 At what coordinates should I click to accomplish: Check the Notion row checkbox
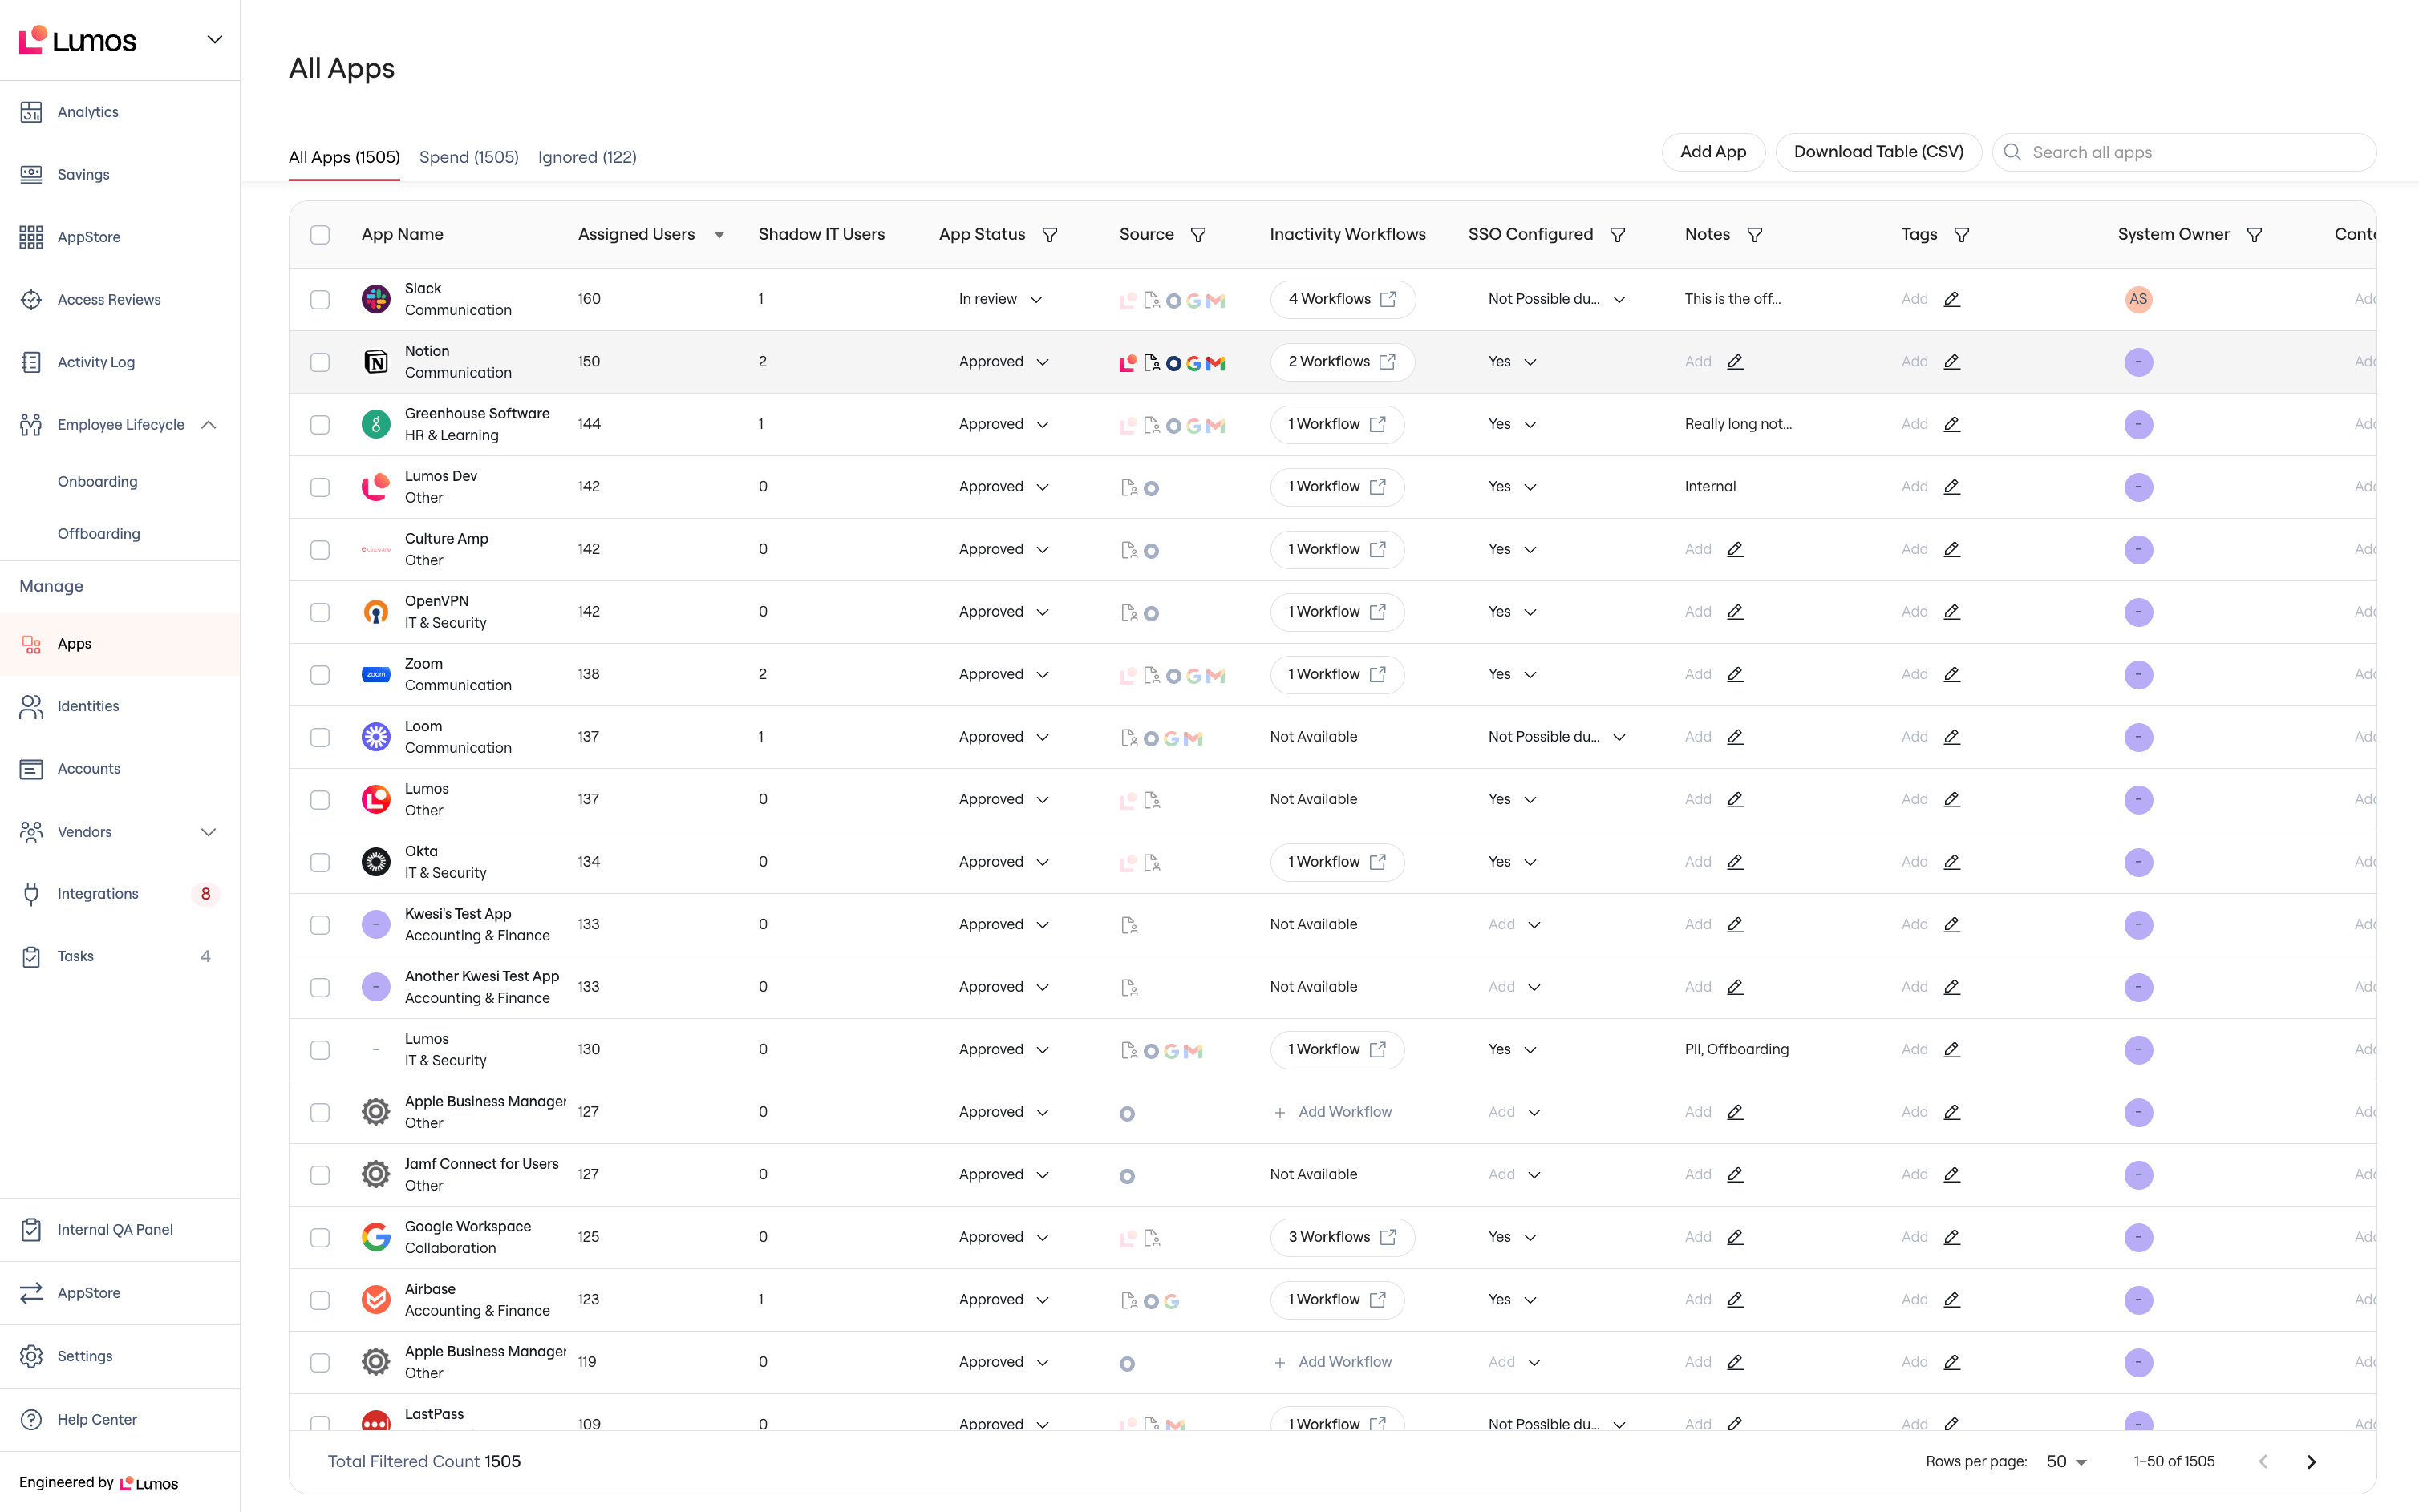tap(320, 362)
